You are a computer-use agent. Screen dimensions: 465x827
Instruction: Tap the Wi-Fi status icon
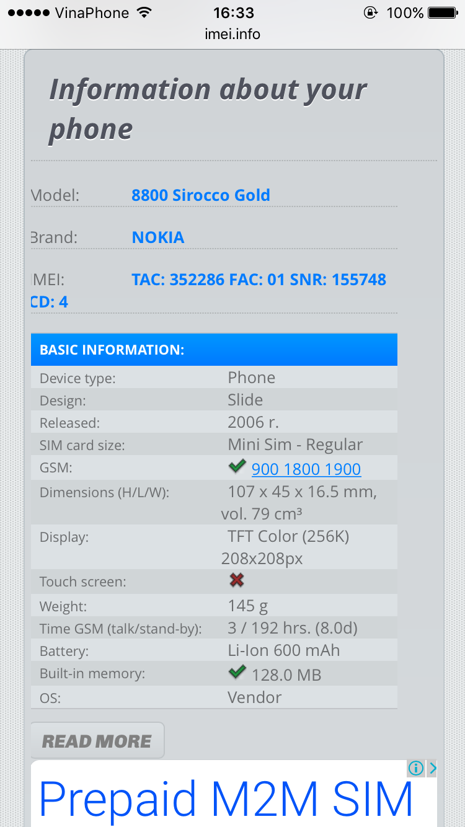[x=144, y=13]
